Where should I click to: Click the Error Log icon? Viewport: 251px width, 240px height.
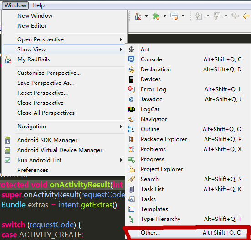click(132, 89)
